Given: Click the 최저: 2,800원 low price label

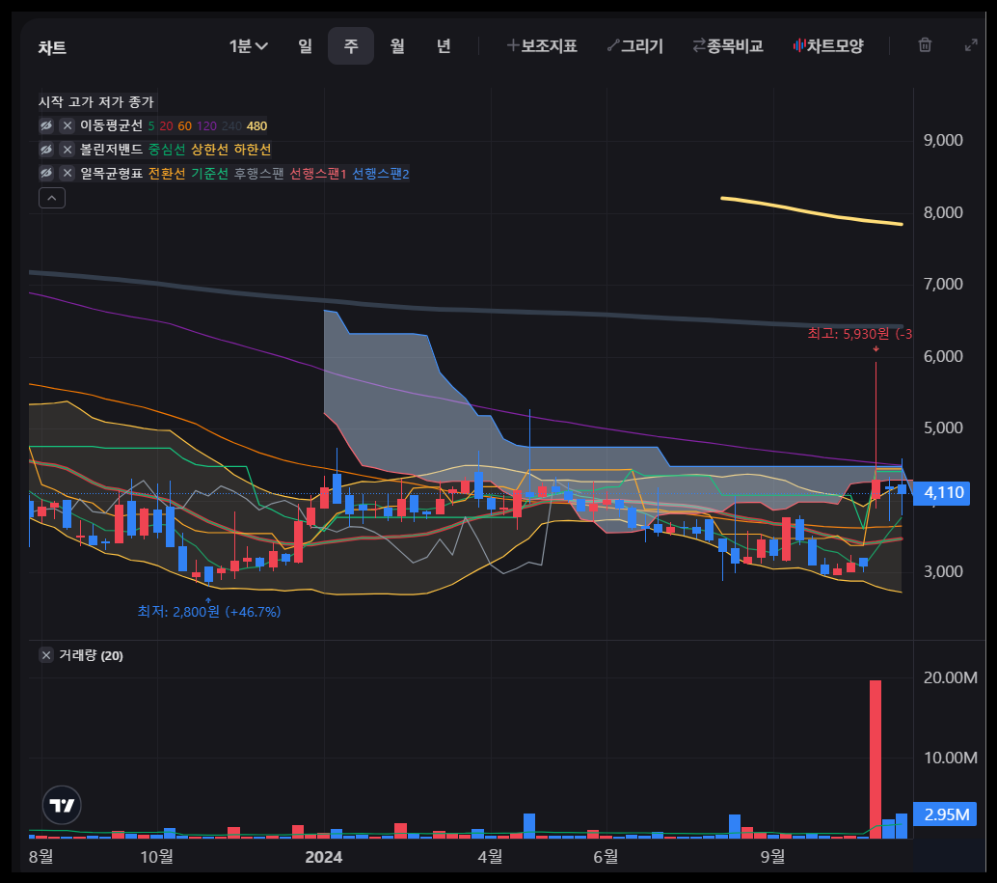Looking at the screenshot, I should point(208,611).
